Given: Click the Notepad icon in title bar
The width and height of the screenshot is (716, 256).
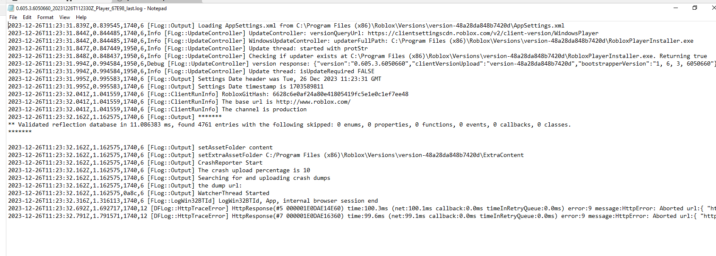Looking at the screenshot, I should [11, 8].
